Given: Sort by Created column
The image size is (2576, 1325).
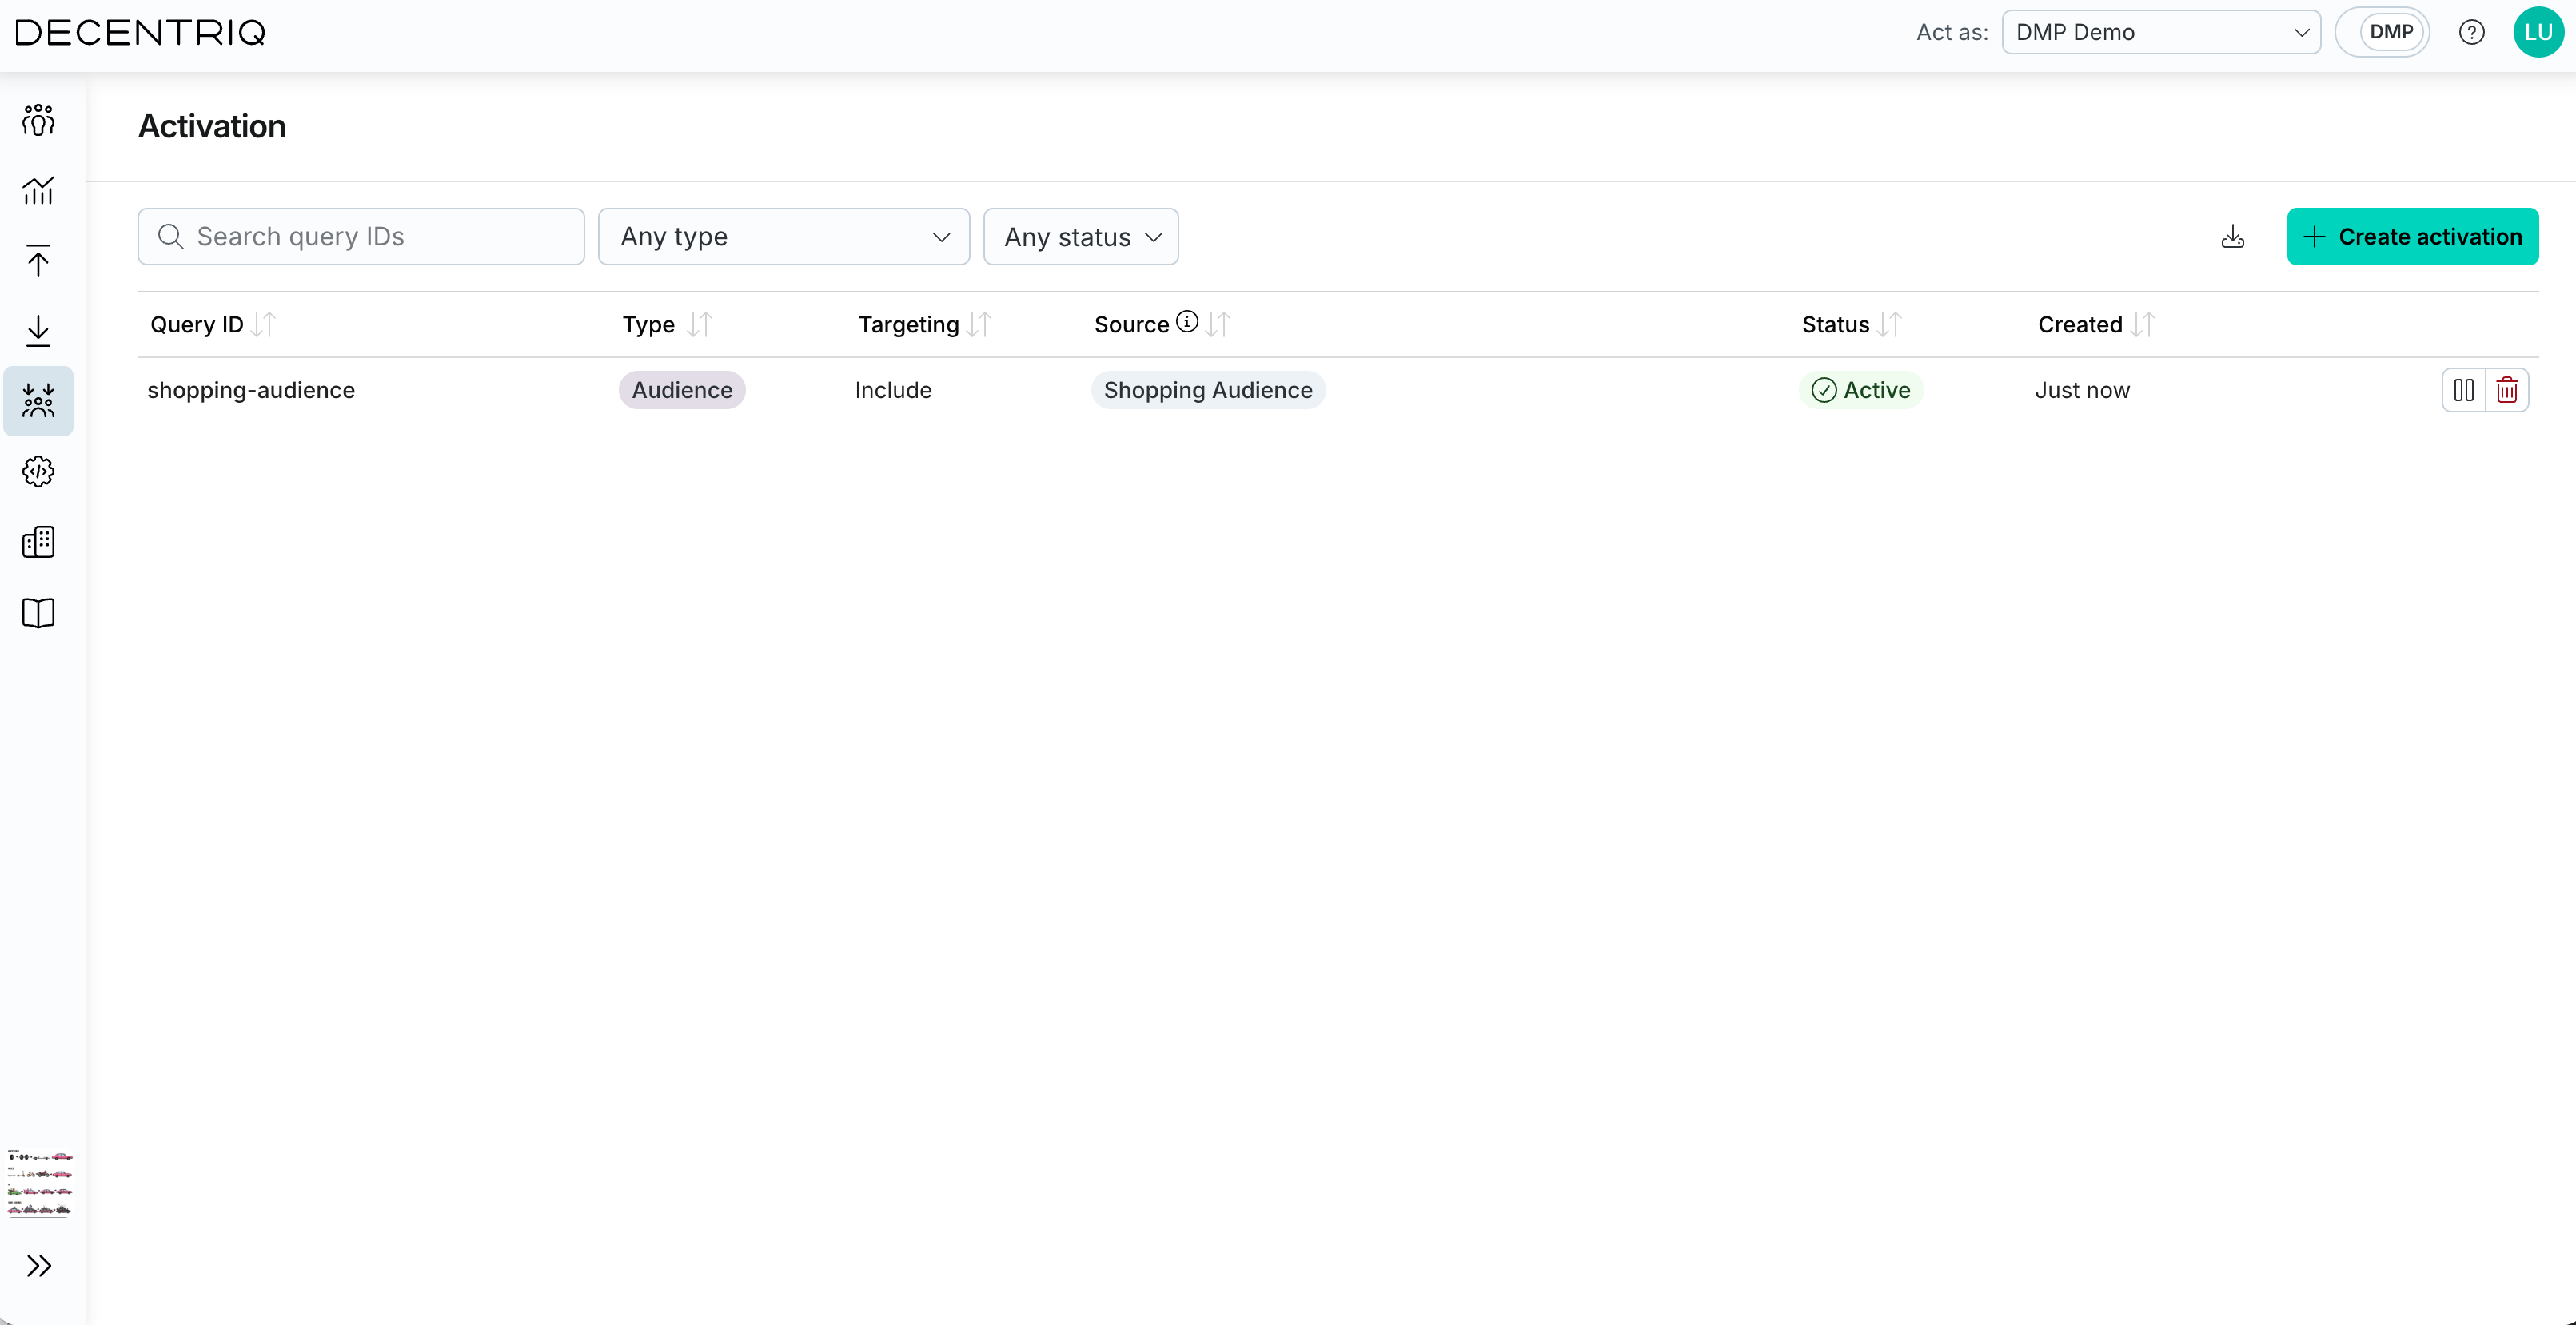Looking at the screenshot, I should coord(2142,324).
